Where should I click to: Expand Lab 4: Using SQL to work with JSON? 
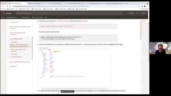20,62
